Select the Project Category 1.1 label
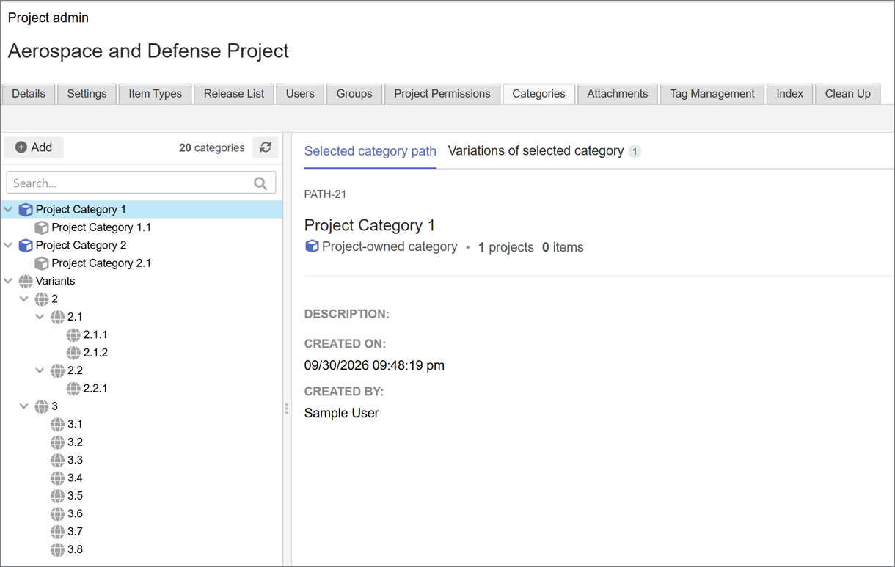895x567 pixels. point(101,227)
